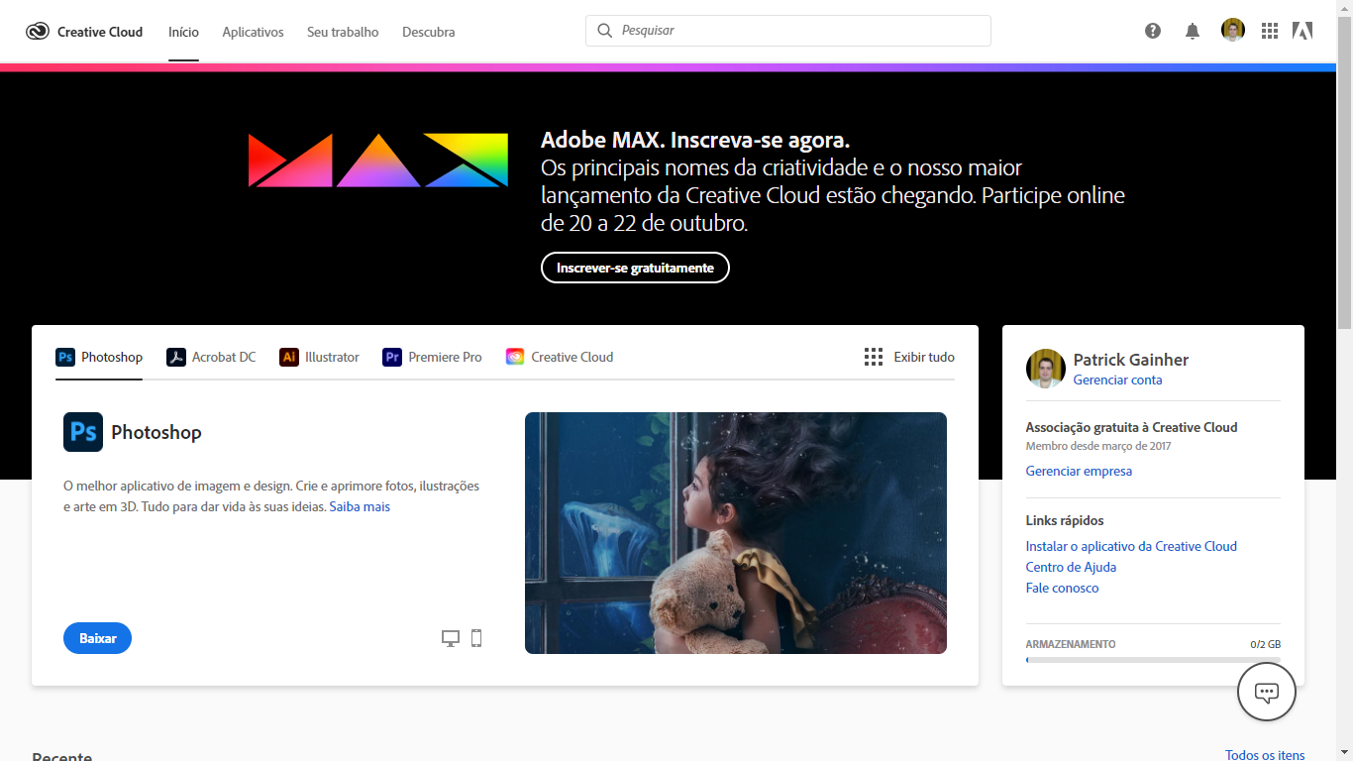
Task: Open Gerenciar conta link
Action: coord(1117,380)
